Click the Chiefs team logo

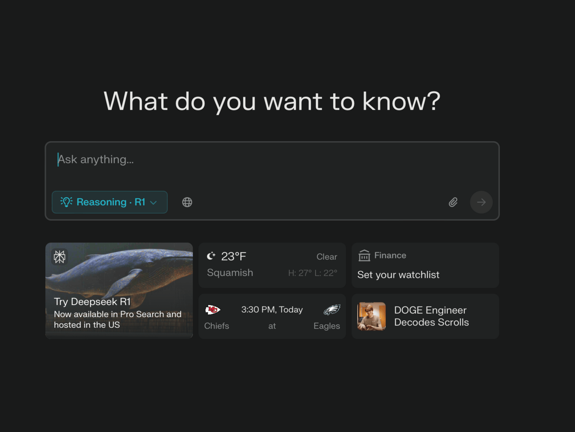click(213, 310)
